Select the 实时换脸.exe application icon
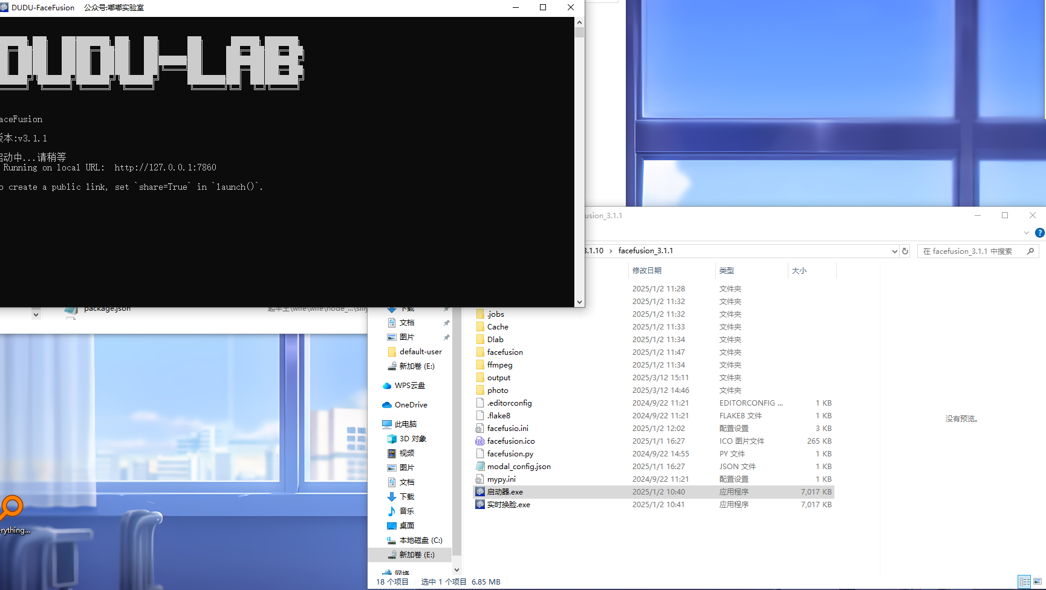 [x=480, y=504]
